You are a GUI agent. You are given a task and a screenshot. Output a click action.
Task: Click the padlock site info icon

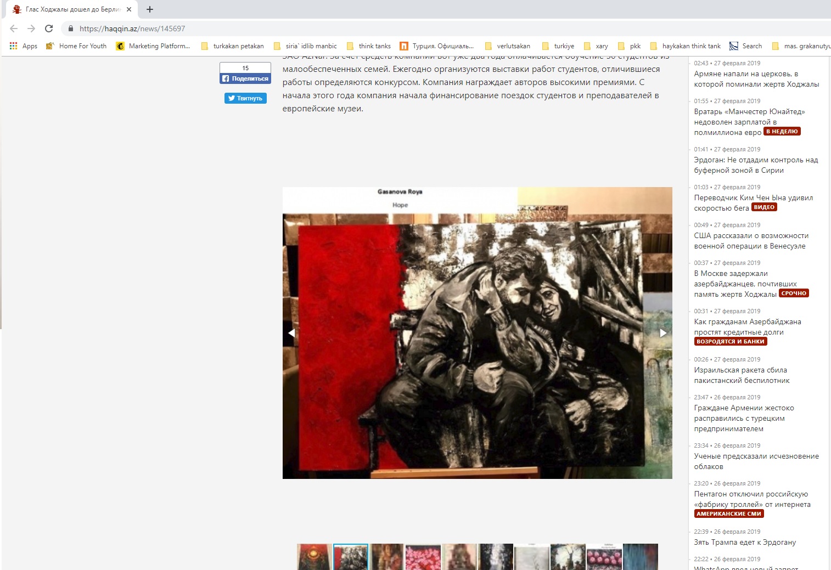[x=70, y=29]
